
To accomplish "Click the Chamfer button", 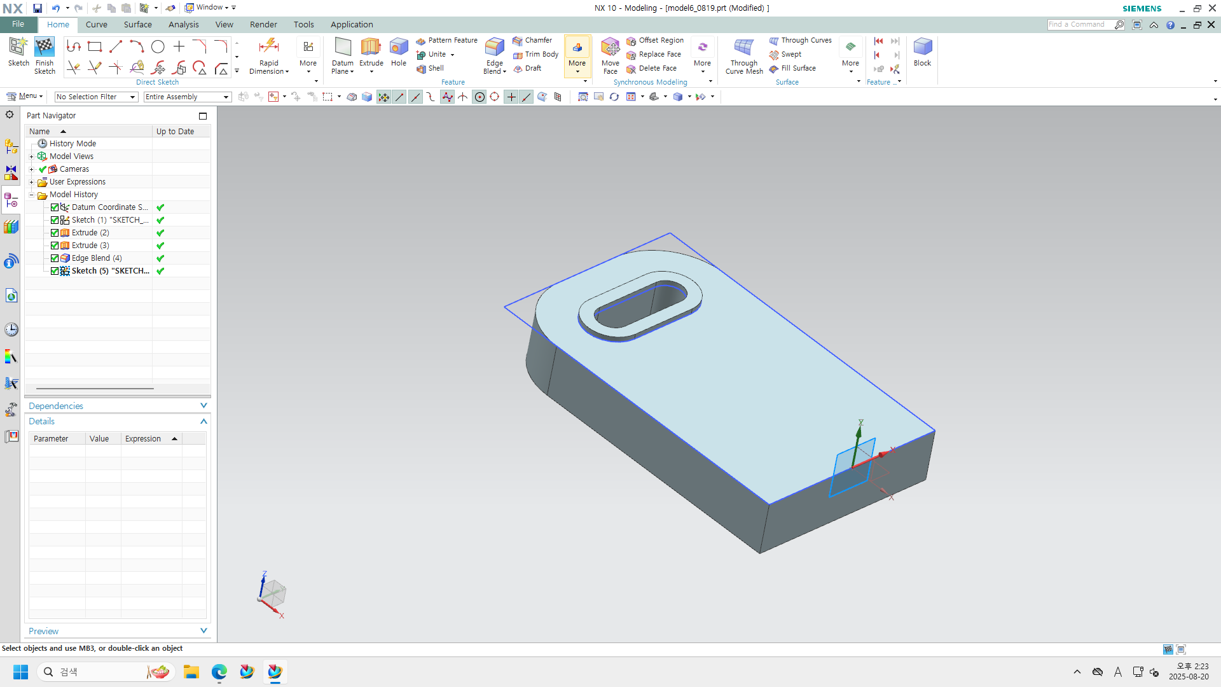I will [533, 40].
